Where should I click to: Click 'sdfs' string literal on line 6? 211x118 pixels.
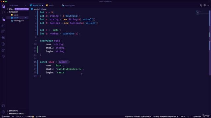(56, 30)
